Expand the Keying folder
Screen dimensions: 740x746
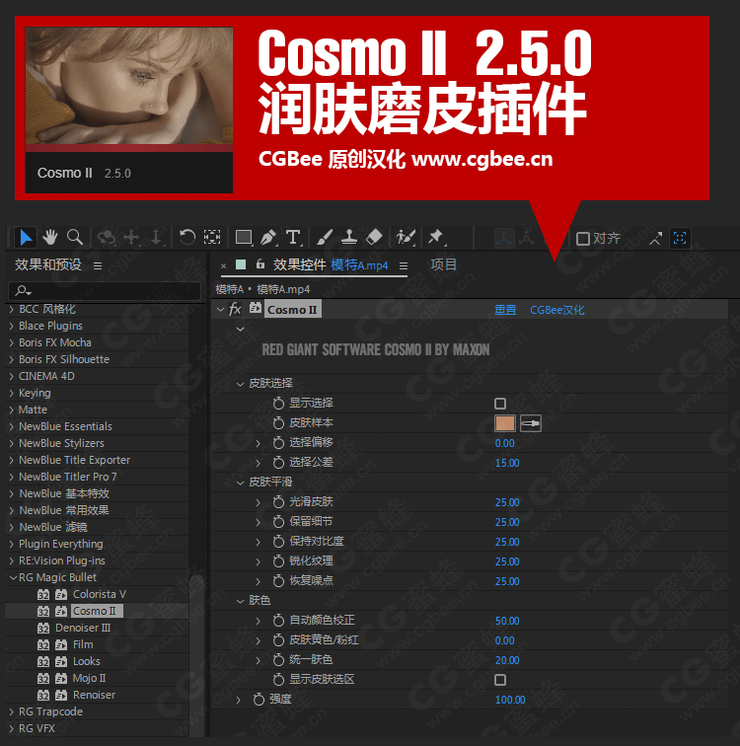pyautogui.click(x=12, y=393)
